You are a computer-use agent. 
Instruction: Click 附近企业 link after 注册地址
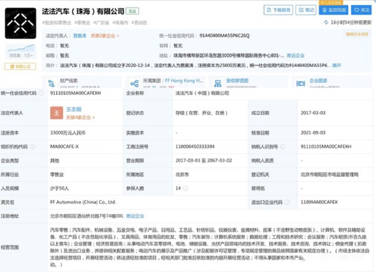pyautogui.click(x=135, y=216)
